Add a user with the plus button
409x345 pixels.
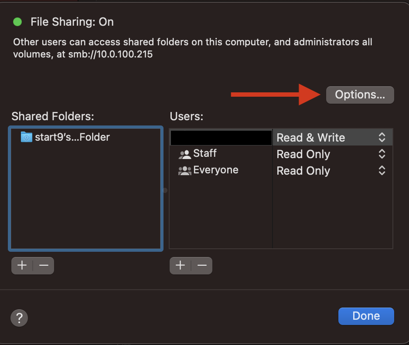click(x=180, y=265)
